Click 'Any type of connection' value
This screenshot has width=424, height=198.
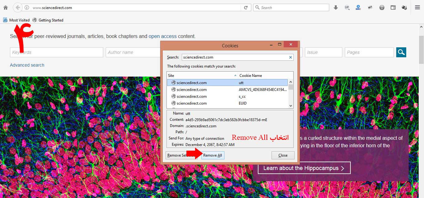click(205, 138)
